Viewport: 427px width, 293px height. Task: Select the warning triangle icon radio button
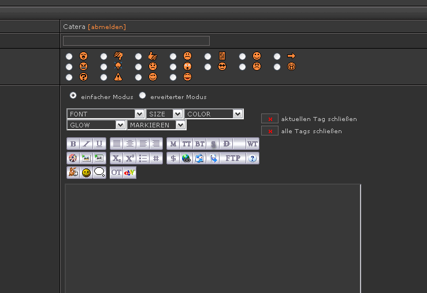point(103,77)
